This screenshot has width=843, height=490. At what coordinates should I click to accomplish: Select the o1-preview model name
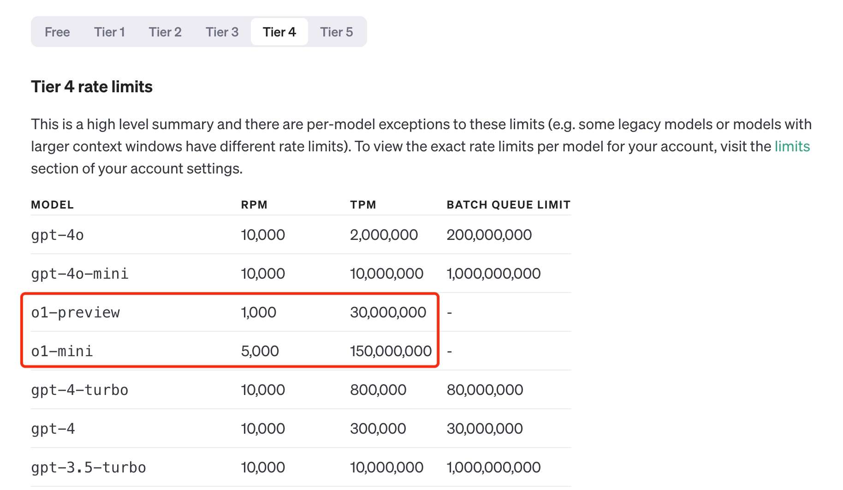(75, 312)
